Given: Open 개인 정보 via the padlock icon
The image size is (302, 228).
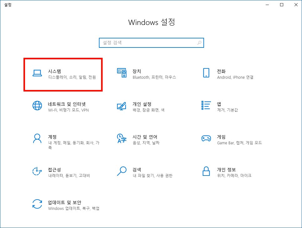Looking at the screenshot, I should [206, 171].
